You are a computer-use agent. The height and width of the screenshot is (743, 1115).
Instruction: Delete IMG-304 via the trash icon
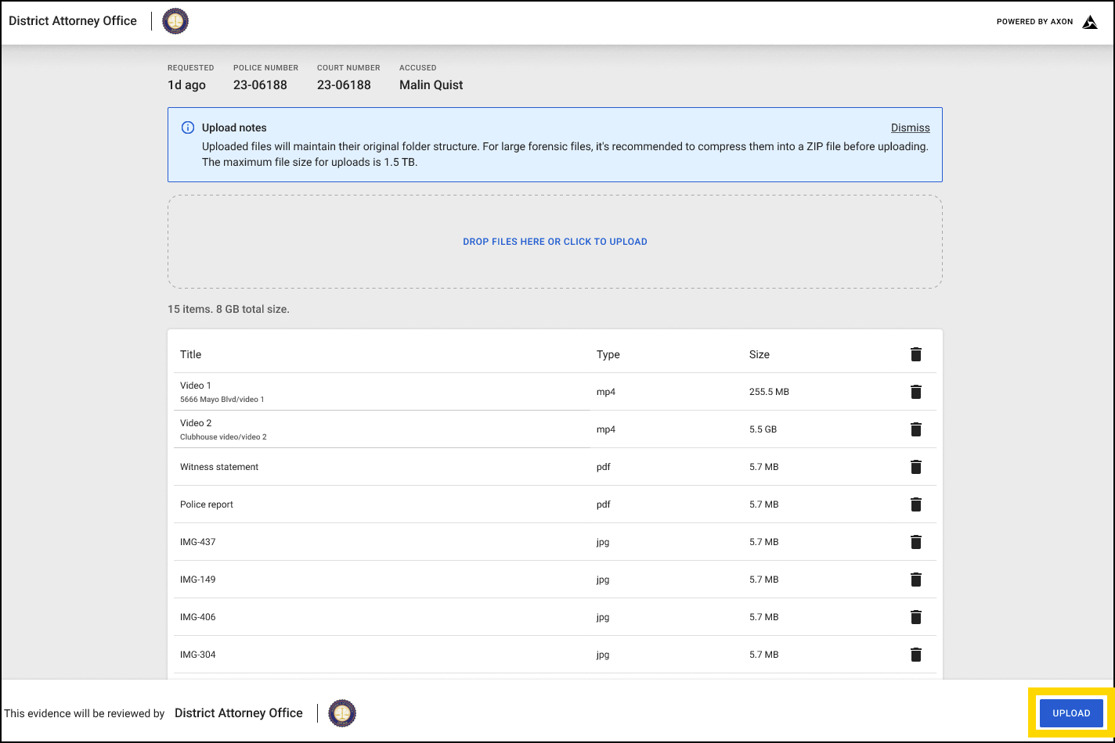click(915, 655)
